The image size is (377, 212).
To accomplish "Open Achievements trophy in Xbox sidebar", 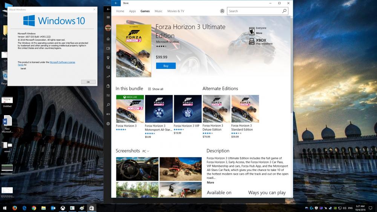I will 108,58.
